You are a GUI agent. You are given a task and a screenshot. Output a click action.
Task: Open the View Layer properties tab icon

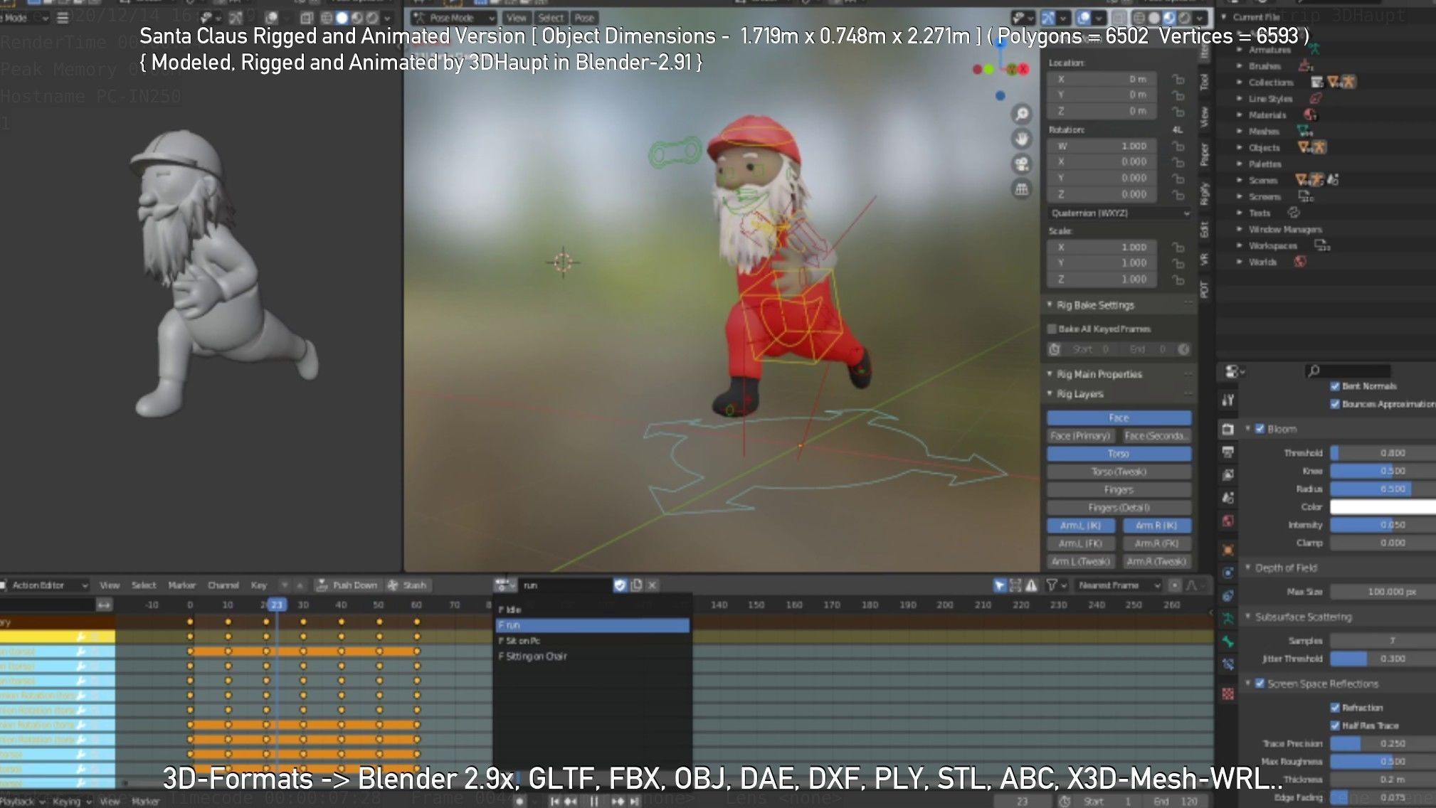pos(1228,474)
